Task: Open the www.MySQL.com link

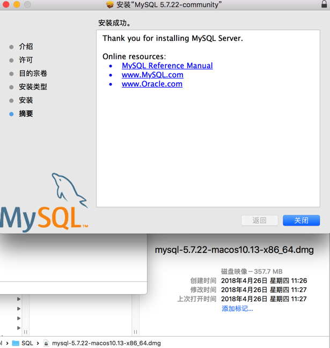Action: (152, 75)
